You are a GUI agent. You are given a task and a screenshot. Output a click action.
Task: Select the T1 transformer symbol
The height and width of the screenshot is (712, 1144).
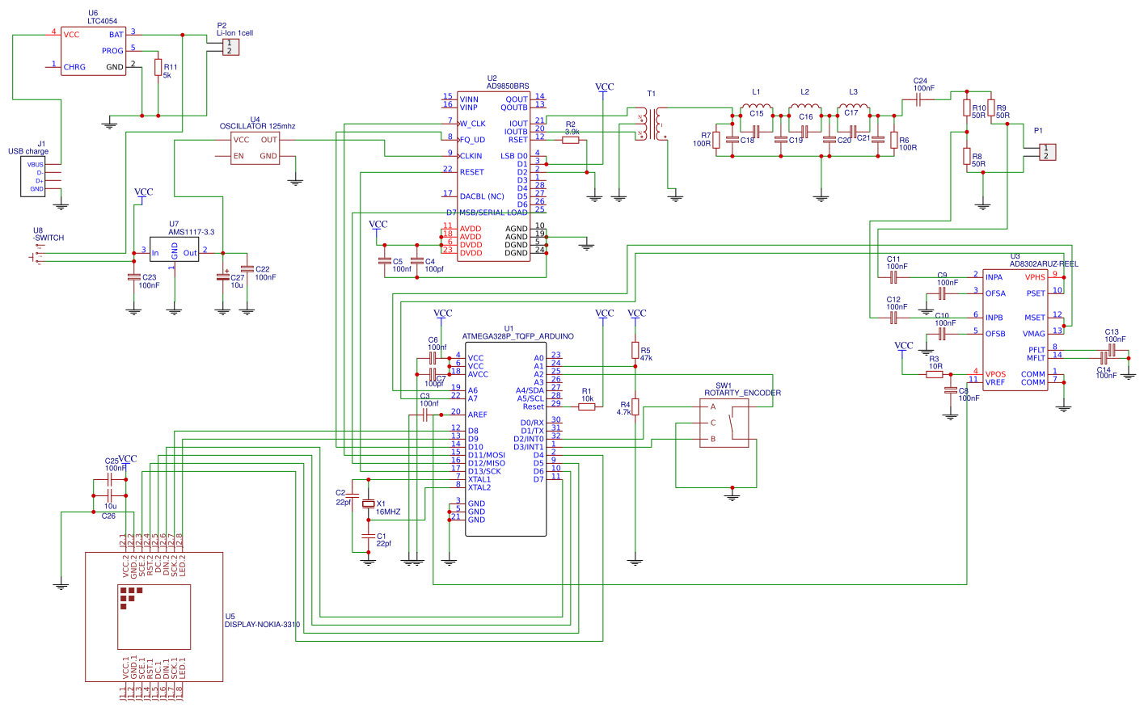click(652, 124)
